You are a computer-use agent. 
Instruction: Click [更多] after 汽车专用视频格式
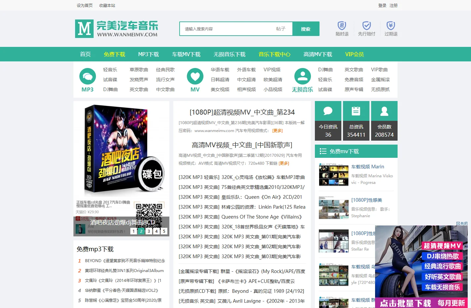pos(278,131)
